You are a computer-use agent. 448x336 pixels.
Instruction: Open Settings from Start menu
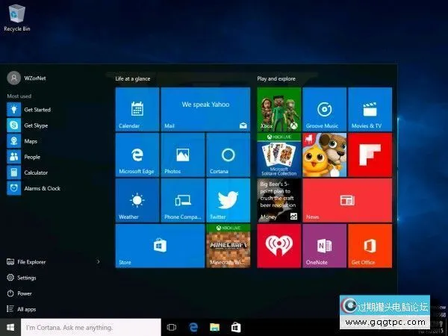[26, 278]
